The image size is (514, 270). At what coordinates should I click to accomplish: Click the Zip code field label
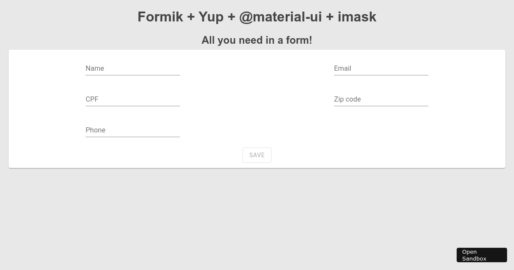click(347, 99)
